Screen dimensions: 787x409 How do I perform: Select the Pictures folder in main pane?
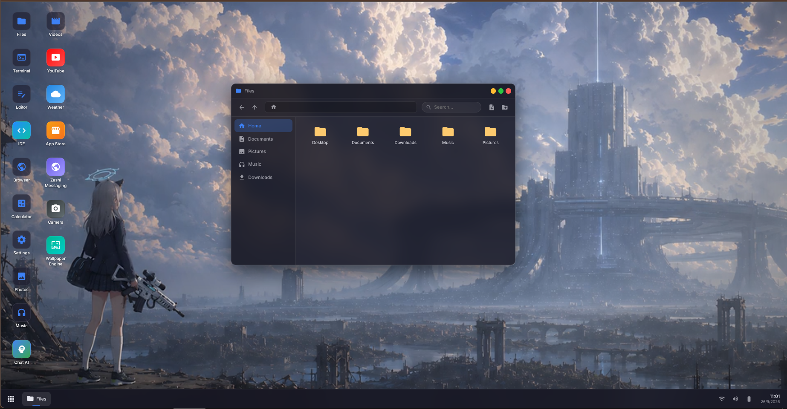[x=491, y=135]
